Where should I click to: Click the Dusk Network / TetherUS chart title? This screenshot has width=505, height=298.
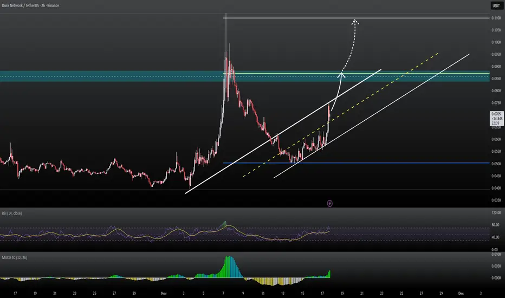click(x=30, y=5)
